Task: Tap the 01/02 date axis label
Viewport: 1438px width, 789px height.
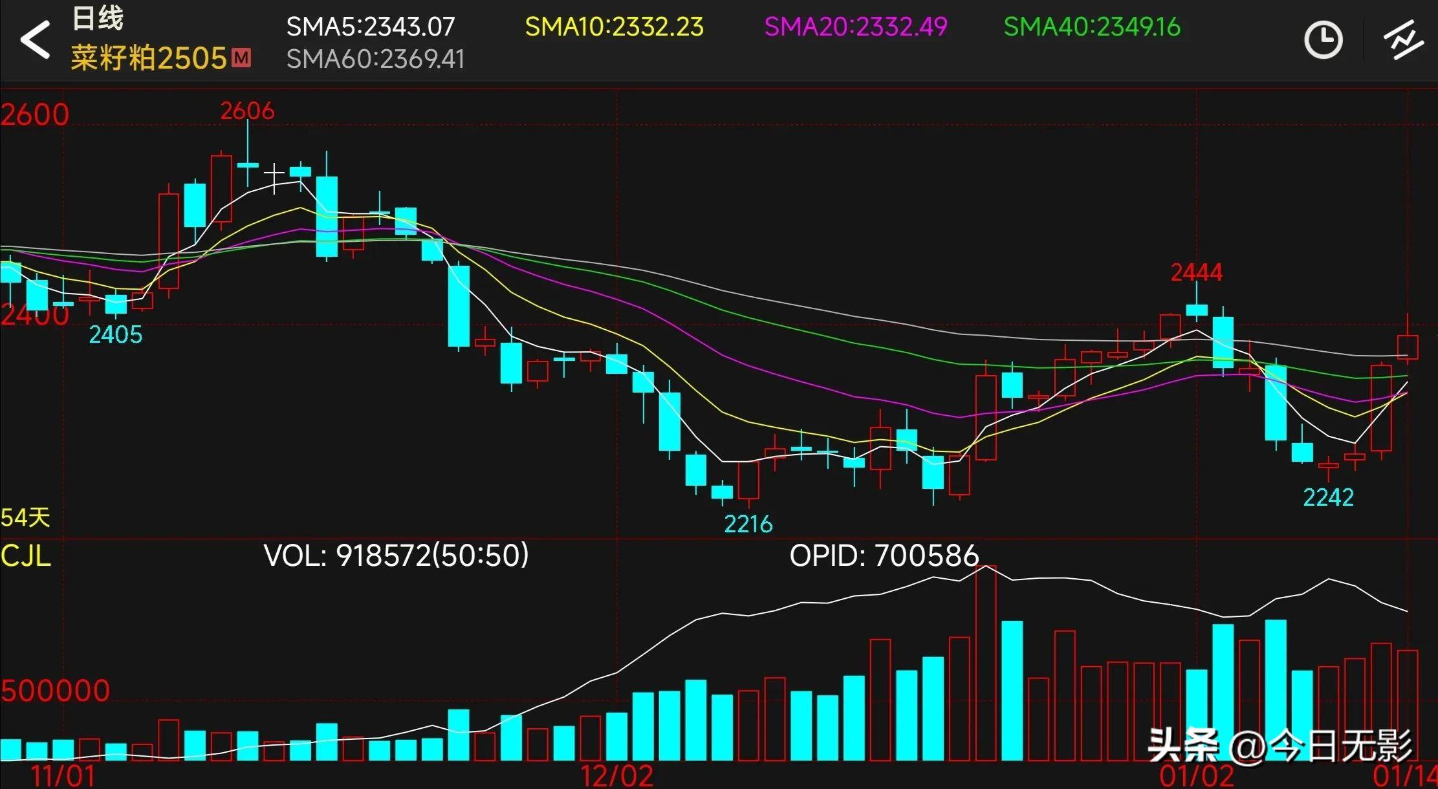Action: point(1197,776)
